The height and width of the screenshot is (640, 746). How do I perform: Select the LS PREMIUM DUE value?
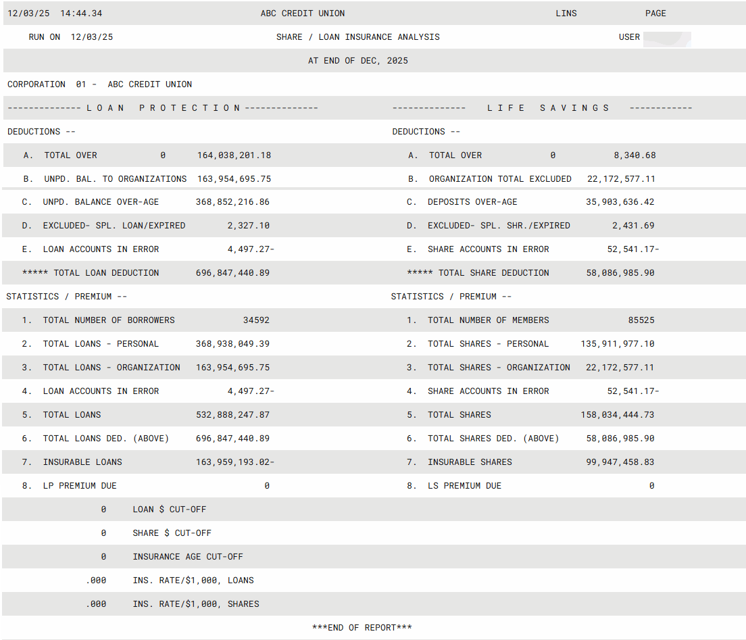tap(651, 486)
